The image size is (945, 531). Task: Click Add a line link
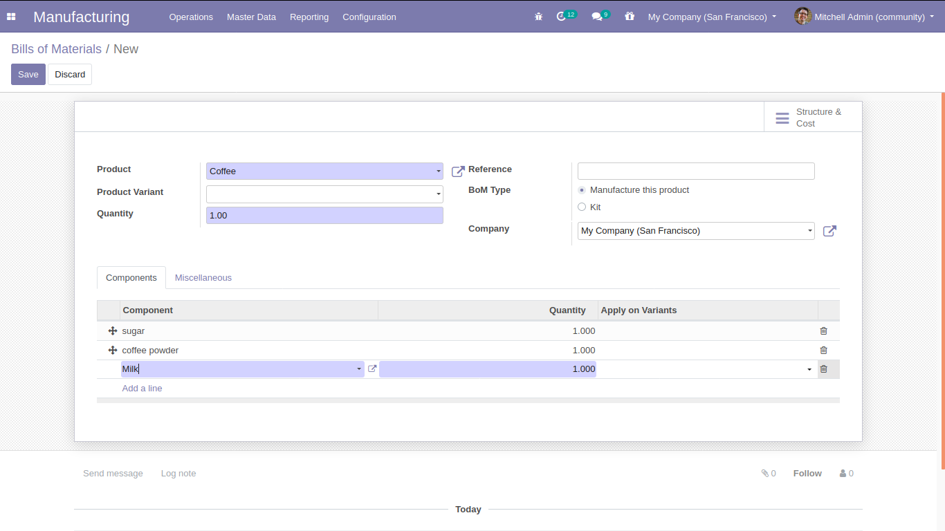click(142, 389)
